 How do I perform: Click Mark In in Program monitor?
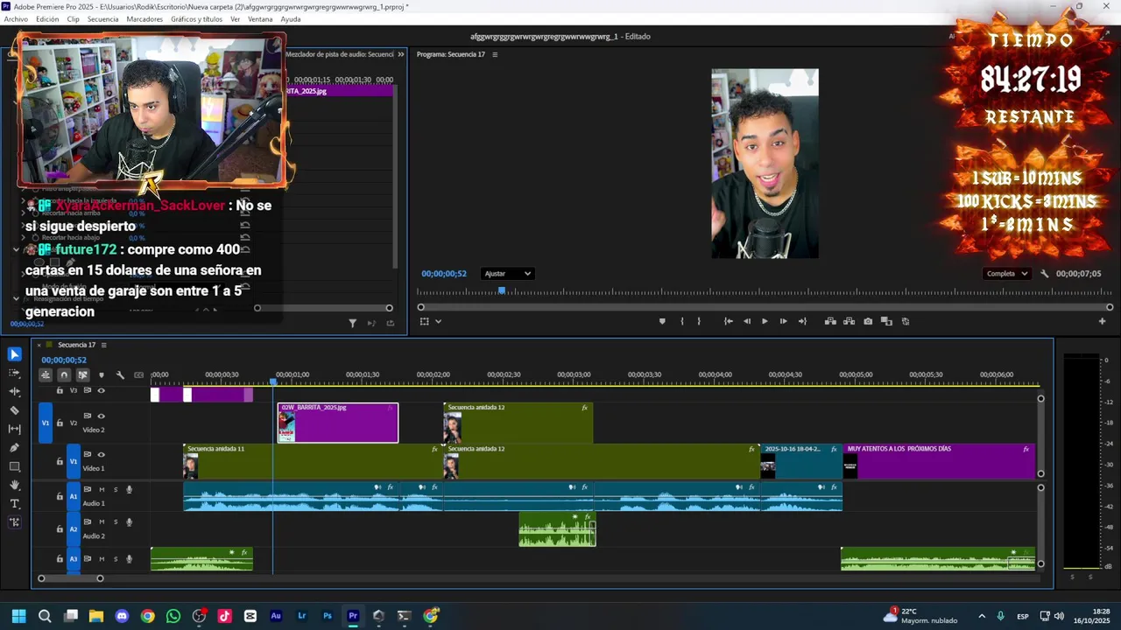[x=681, y=321]
